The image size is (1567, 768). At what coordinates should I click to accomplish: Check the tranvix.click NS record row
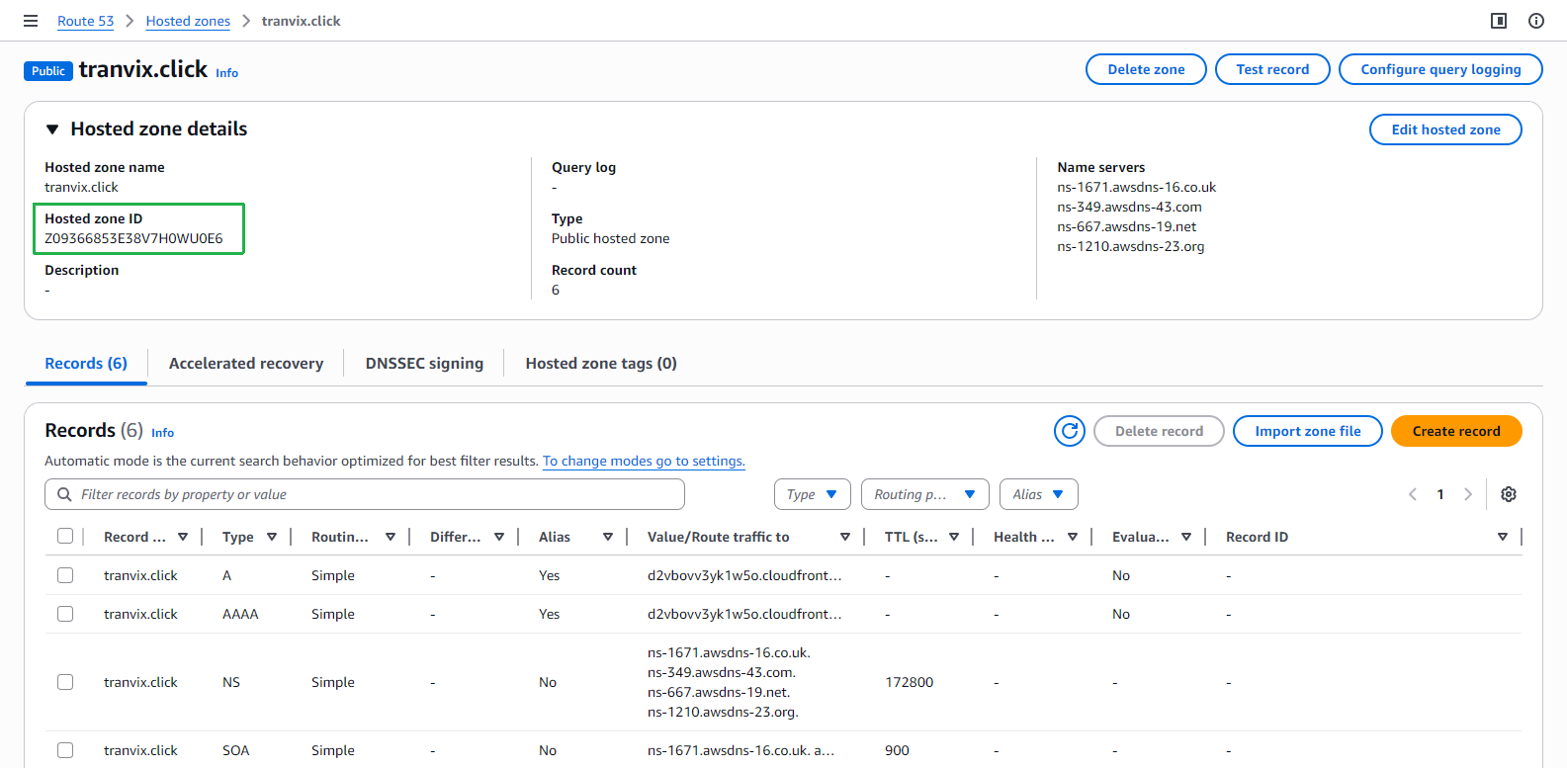[65, 682]
